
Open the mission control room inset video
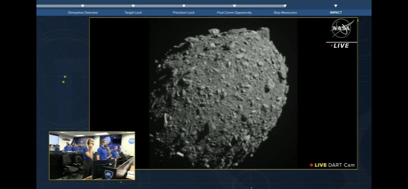(x=92, y=156)
